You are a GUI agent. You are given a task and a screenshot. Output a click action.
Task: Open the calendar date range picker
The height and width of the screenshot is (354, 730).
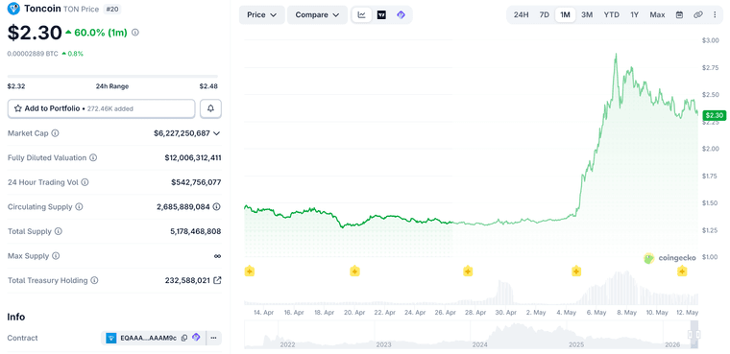tap(679, 15)
